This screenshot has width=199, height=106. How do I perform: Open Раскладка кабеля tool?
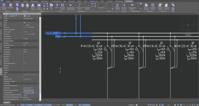pos(117,6)
